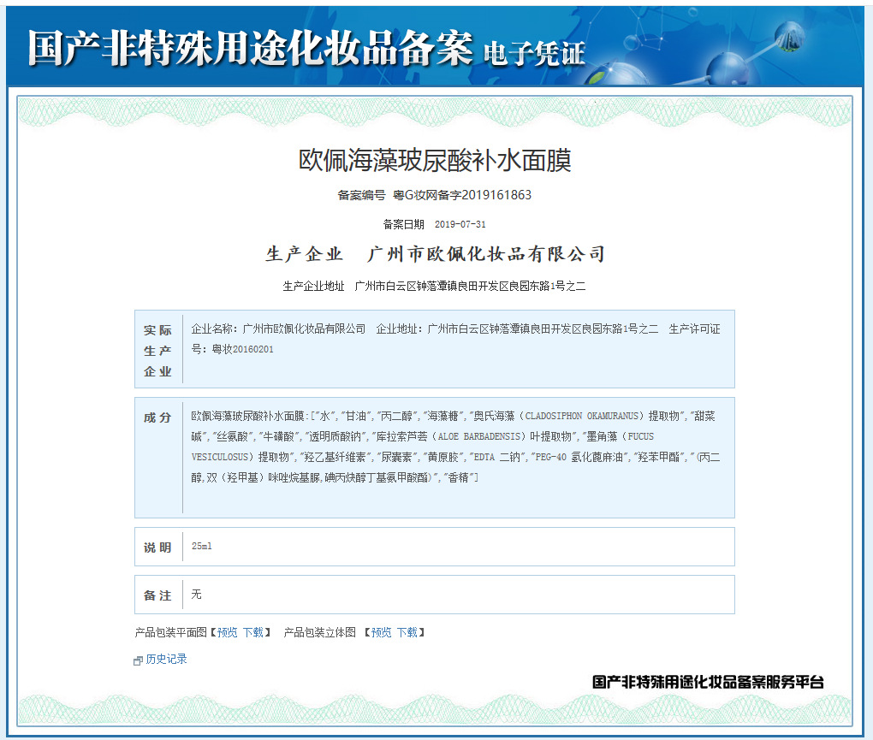This screenshot has width=873, height=740.
Task: Click the filing number 粤G妆网备字2019161863
Action: tap(461, 195)
